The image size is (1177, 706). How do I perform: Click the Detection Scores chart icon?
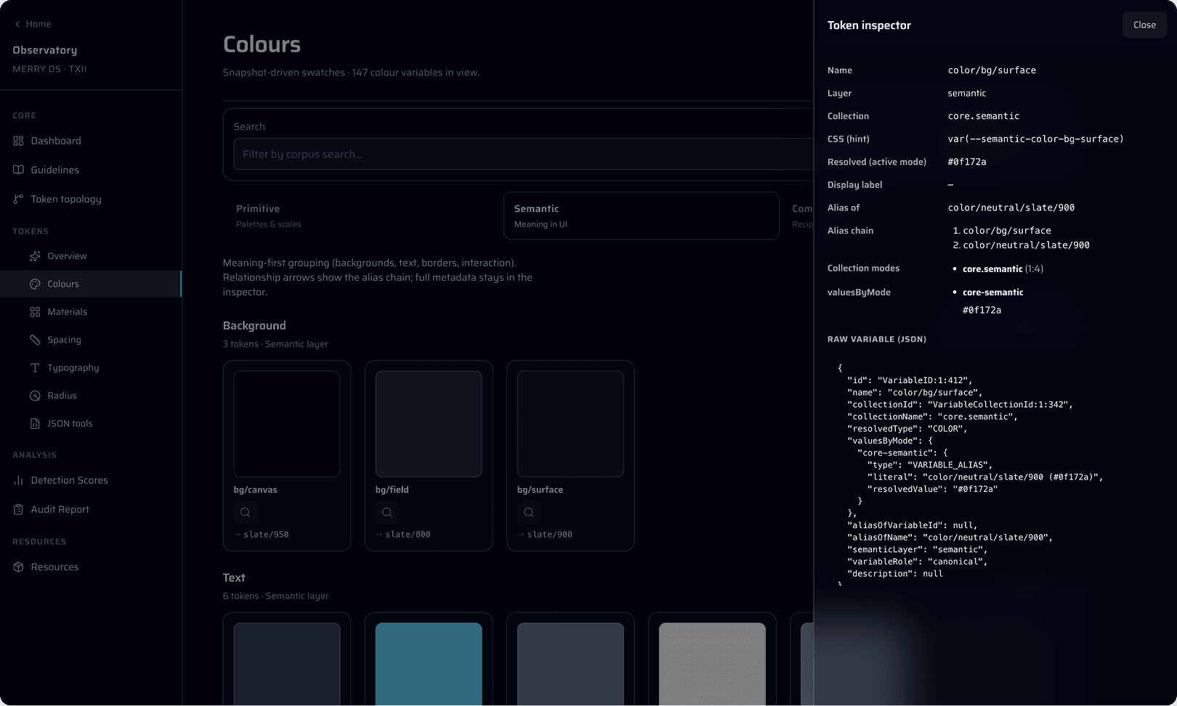click(x=18, y=480)
